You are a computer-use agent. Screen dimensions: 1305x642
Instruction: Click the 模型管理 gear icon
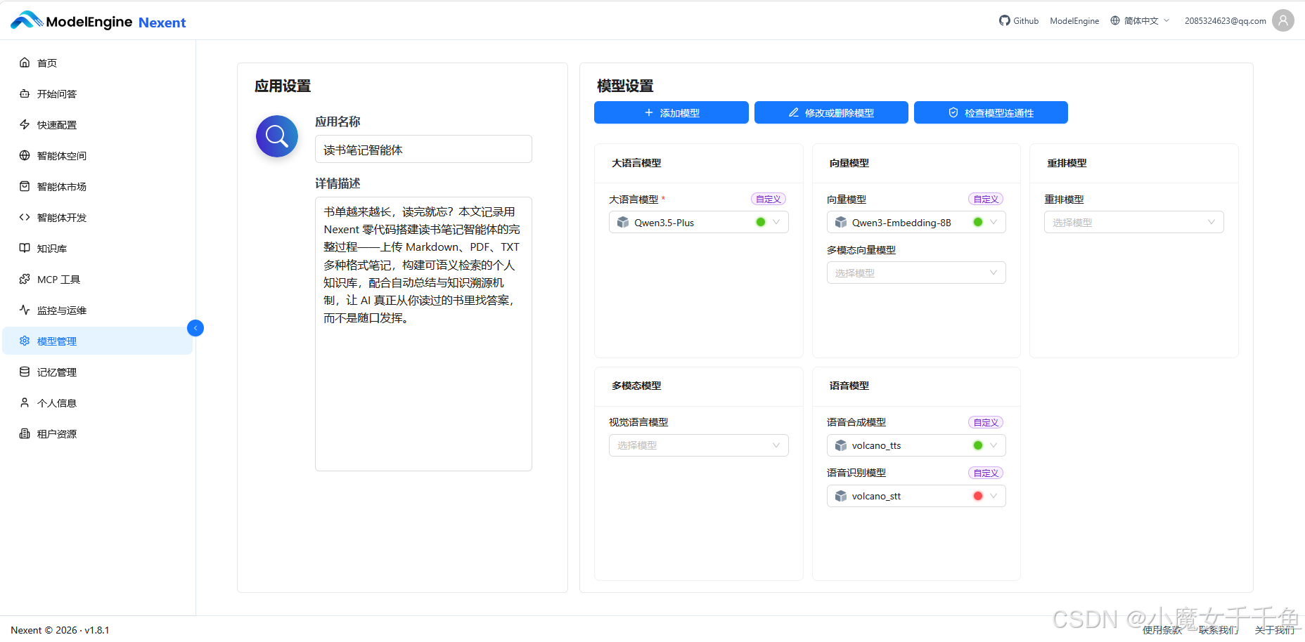25,341
